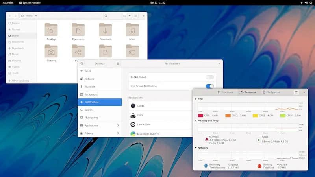The image size is (315, 177).
Task: Open the Downloads folder icon
Action: point(106,30)
